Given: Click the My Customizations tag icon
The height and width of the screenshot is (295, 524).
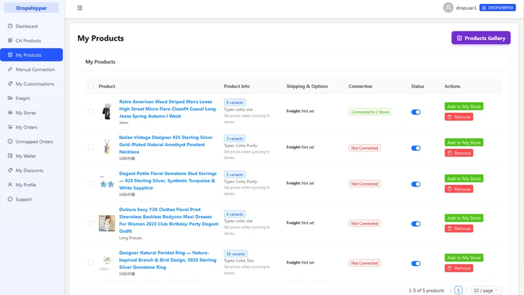Looking at the screenshot, I should (10, 84).
